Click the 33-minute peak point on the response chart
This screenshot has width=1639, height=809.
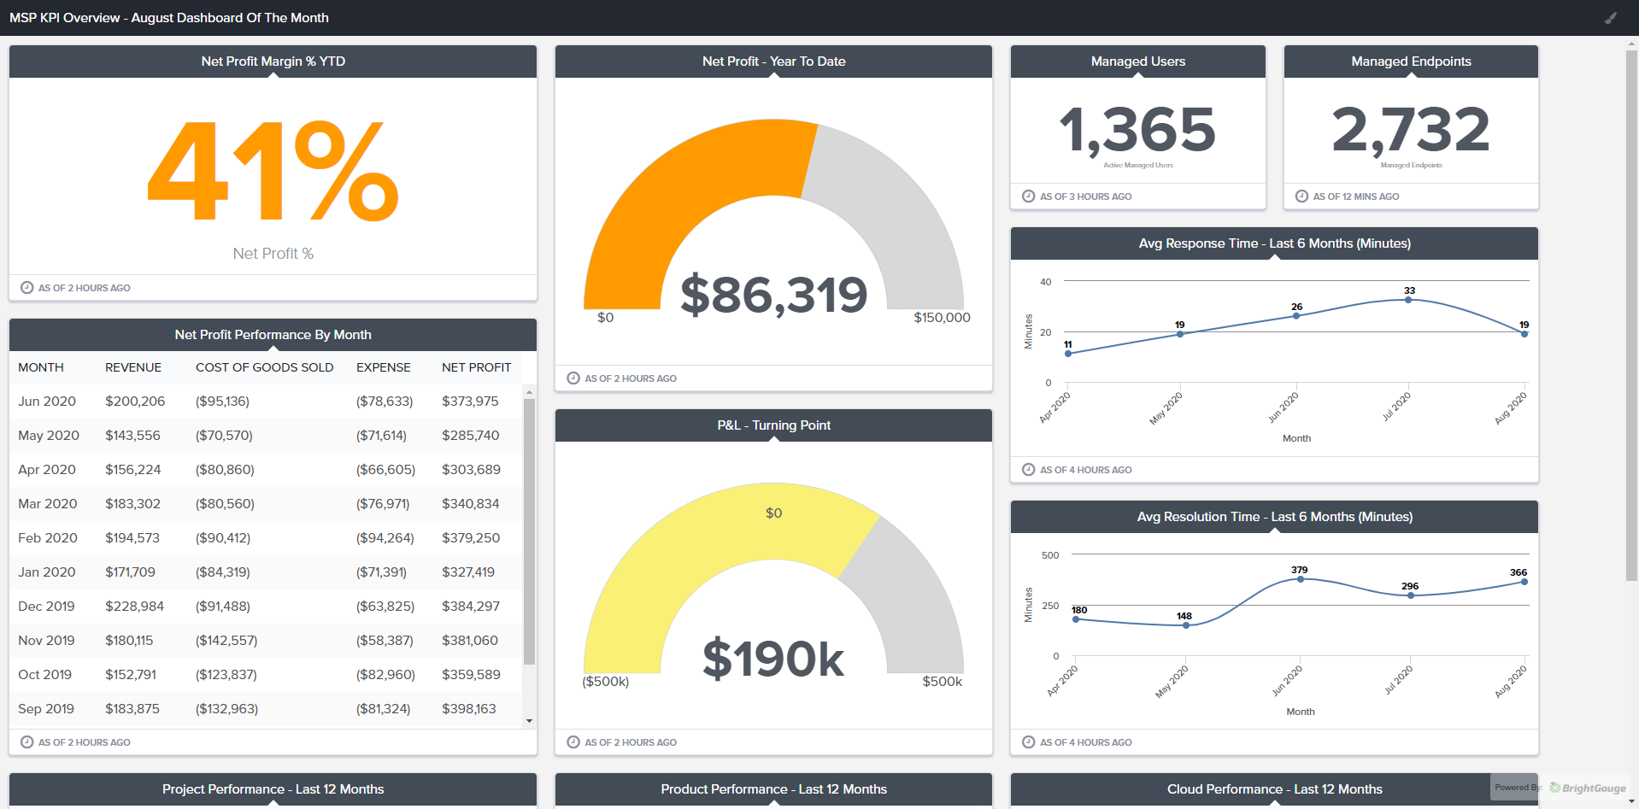click(1409, 301)
